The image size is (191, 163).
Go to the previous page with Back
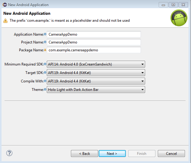coord(84,154)
